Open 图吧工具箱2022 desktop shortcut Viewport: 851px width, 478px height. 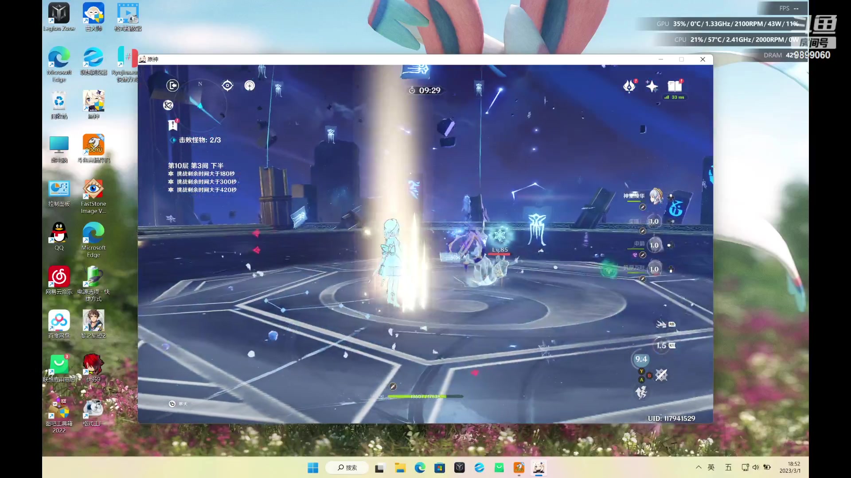coord(59,415)
